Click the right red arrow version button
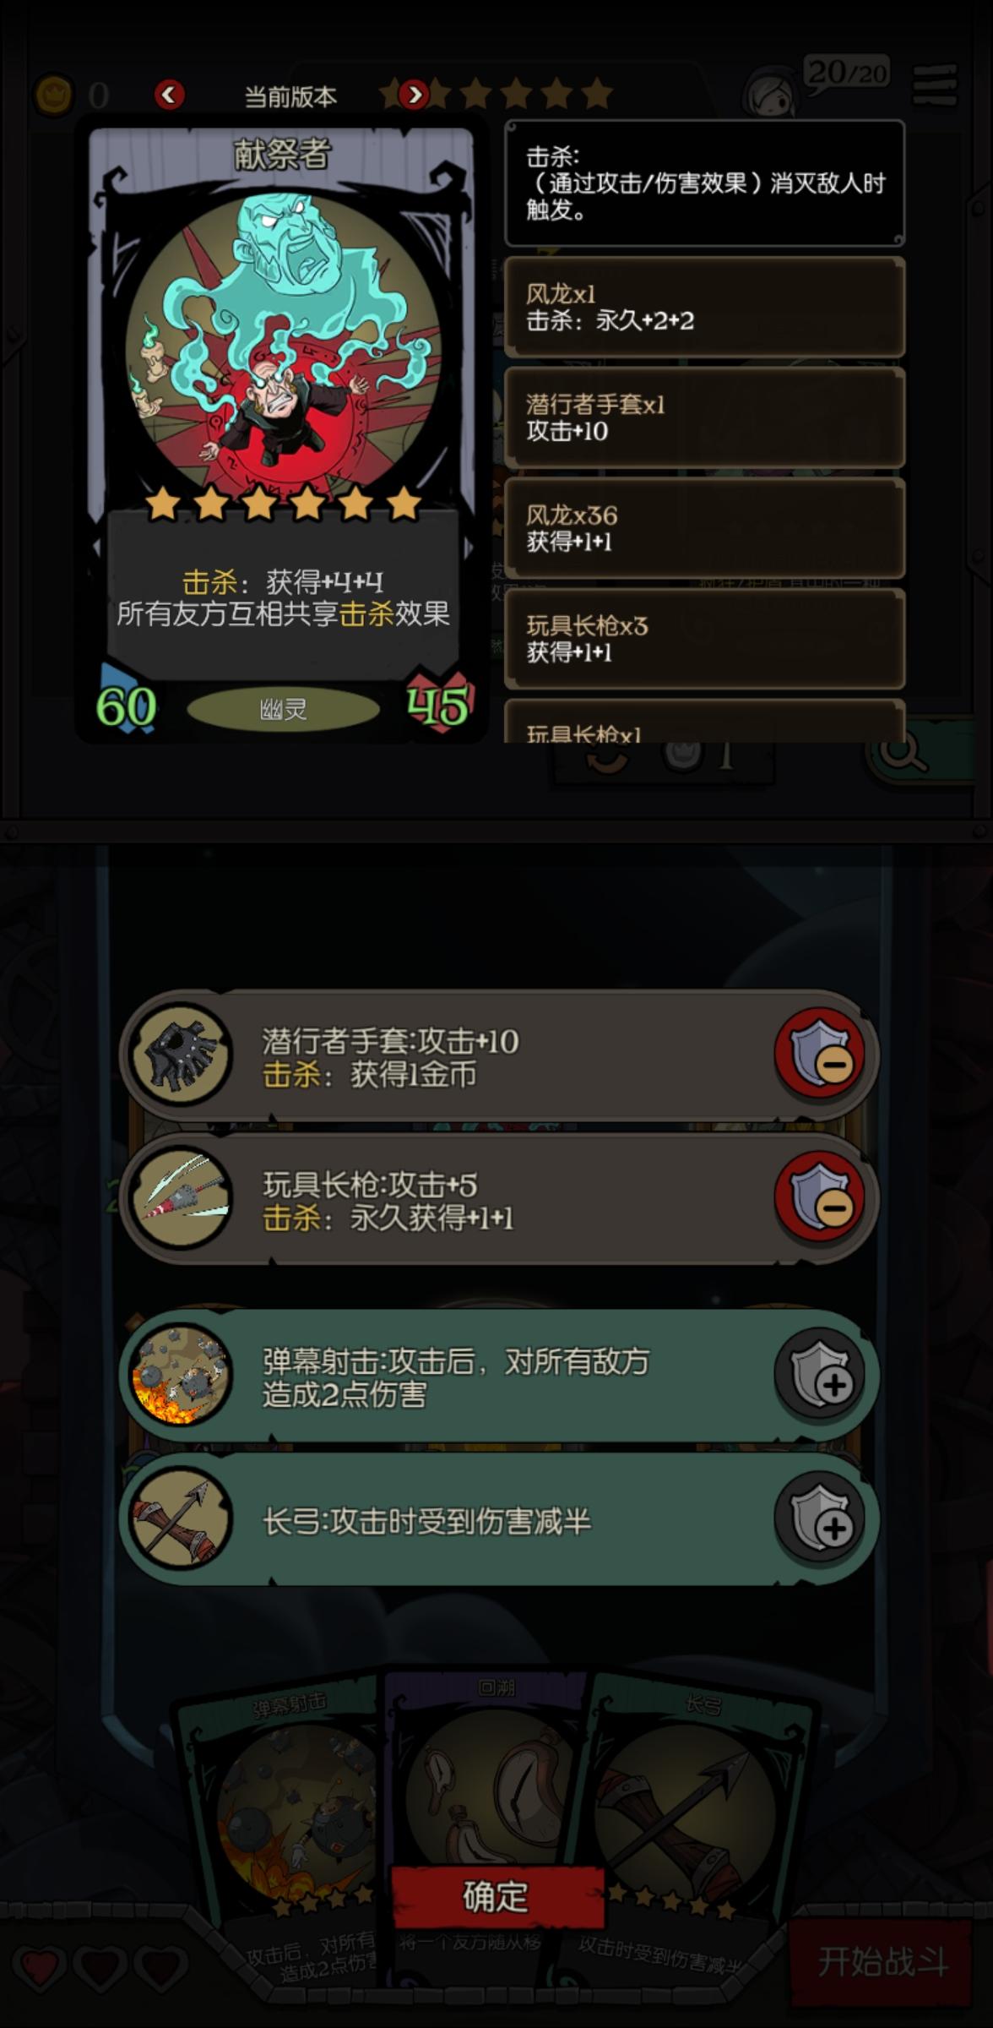The height and width of the screenshot is (2028, 993). (x=414, y=94)
